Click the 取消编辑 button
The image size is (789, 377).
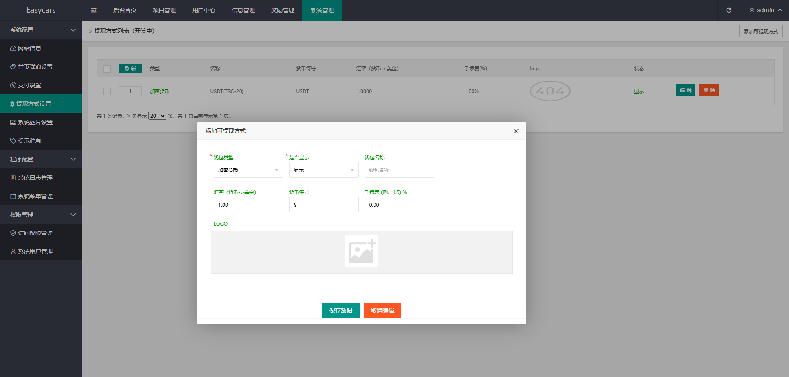pos(382,311)
